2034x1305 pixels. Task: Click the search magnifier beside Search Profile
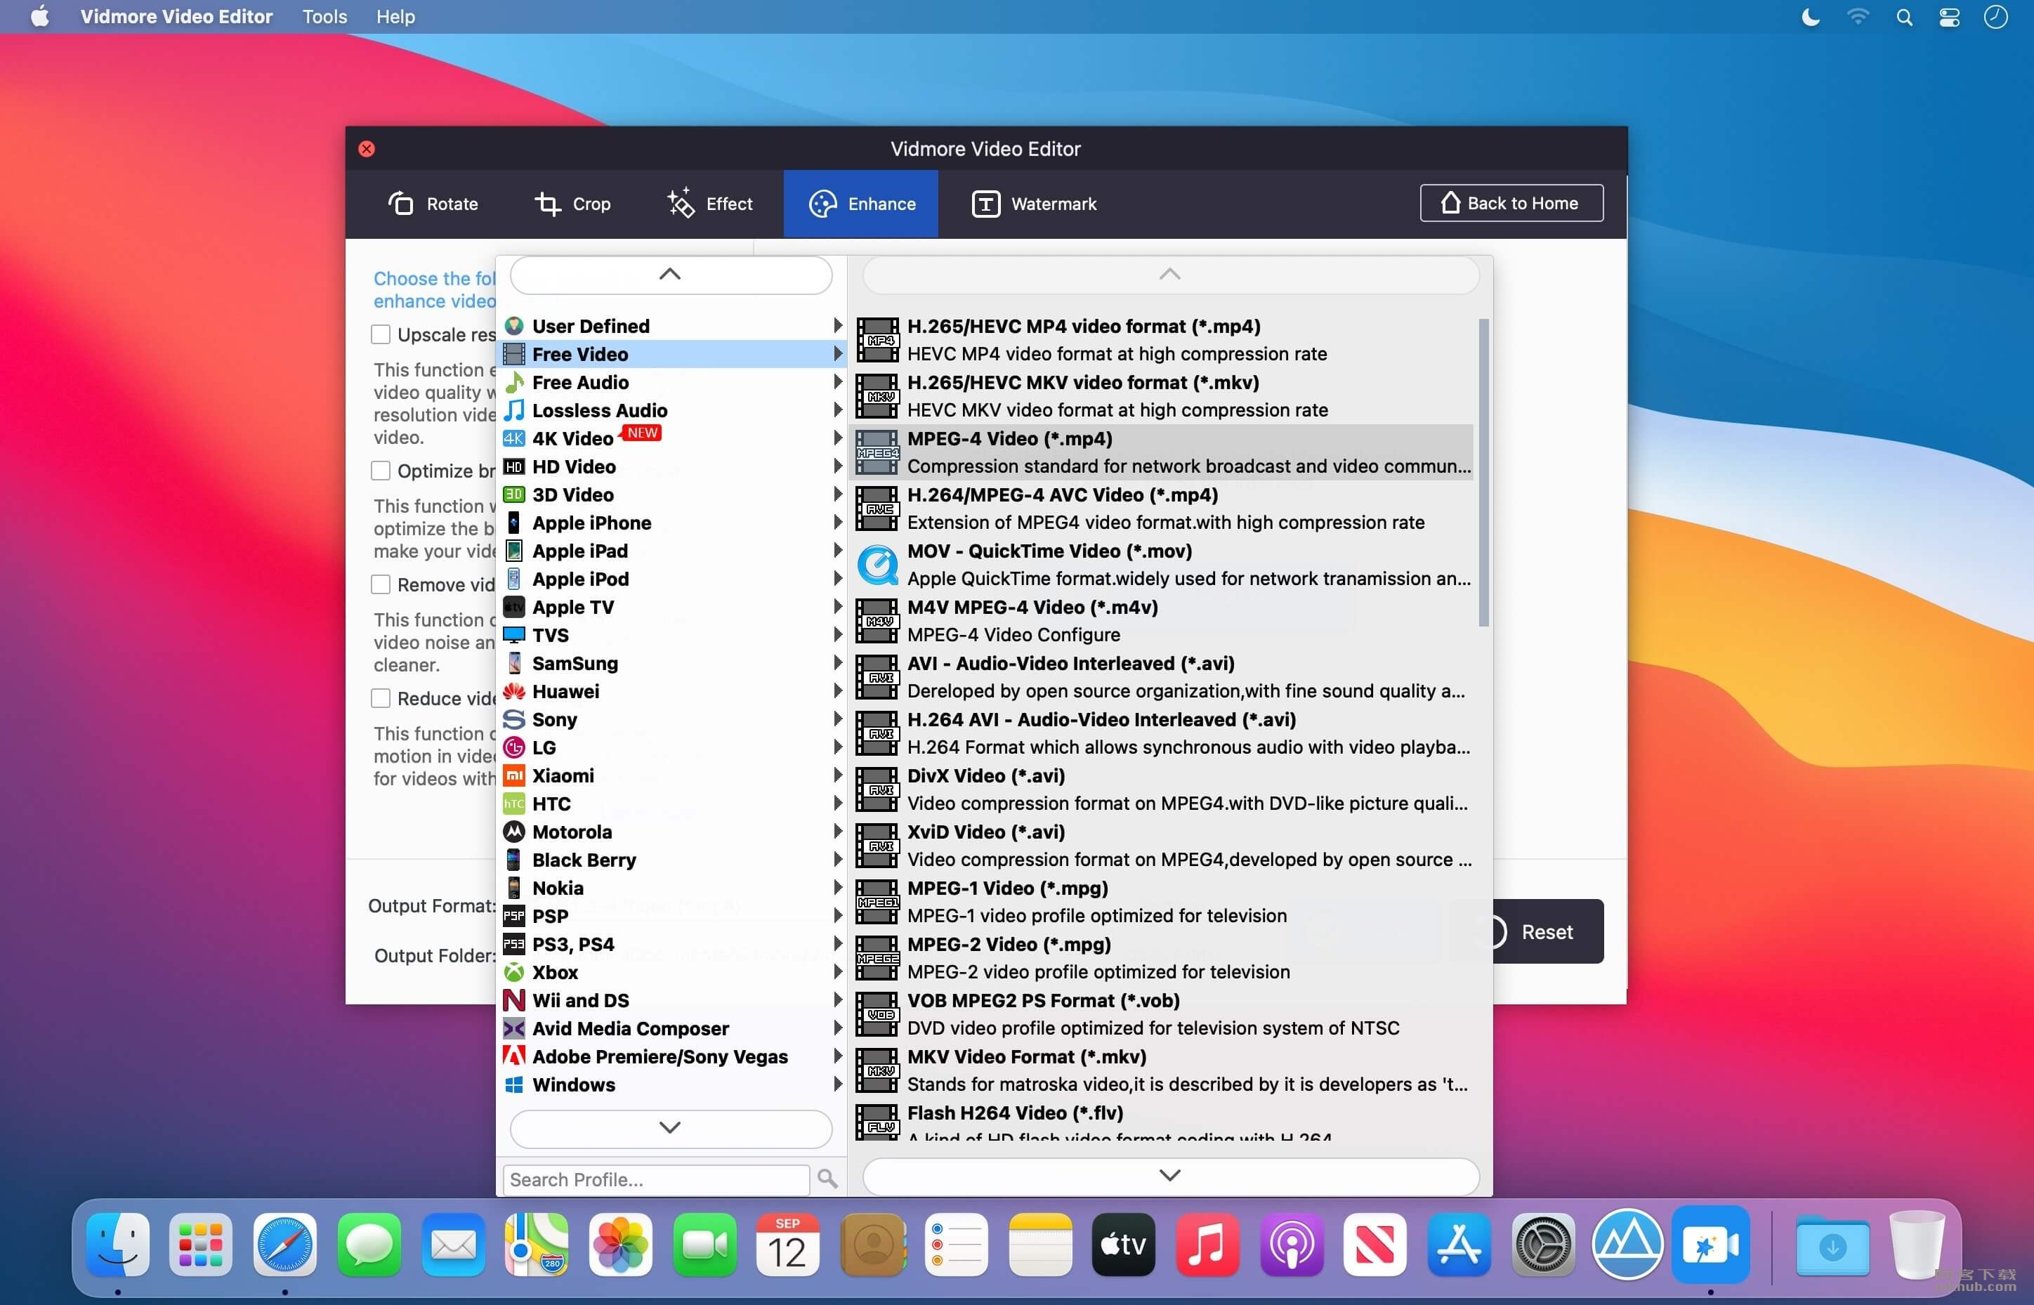(x=827, y=1179)
